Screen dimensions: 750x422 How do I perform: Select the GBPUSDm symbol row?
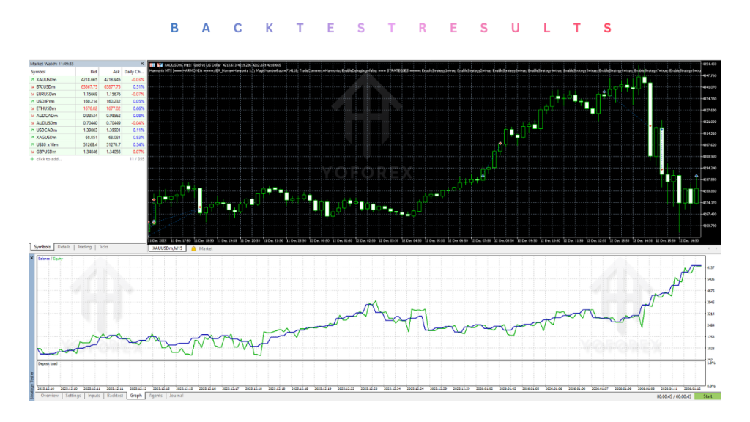tap(88, 152)
